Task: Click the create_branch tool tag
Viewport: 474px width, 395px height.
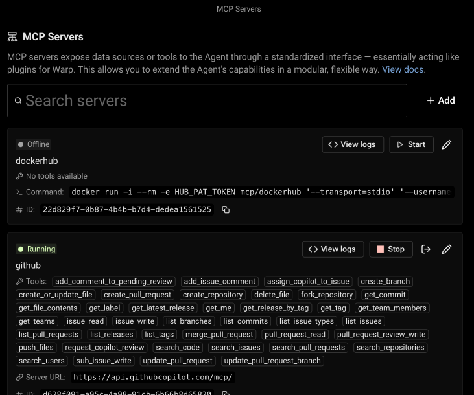Action: coord(385,282)
